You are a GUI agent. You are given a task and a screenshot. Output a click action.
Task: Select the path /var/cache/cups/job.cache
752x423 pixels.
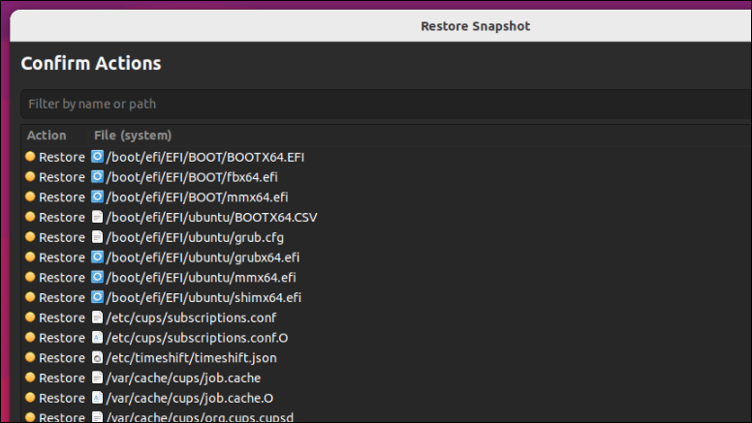[183, 378]
